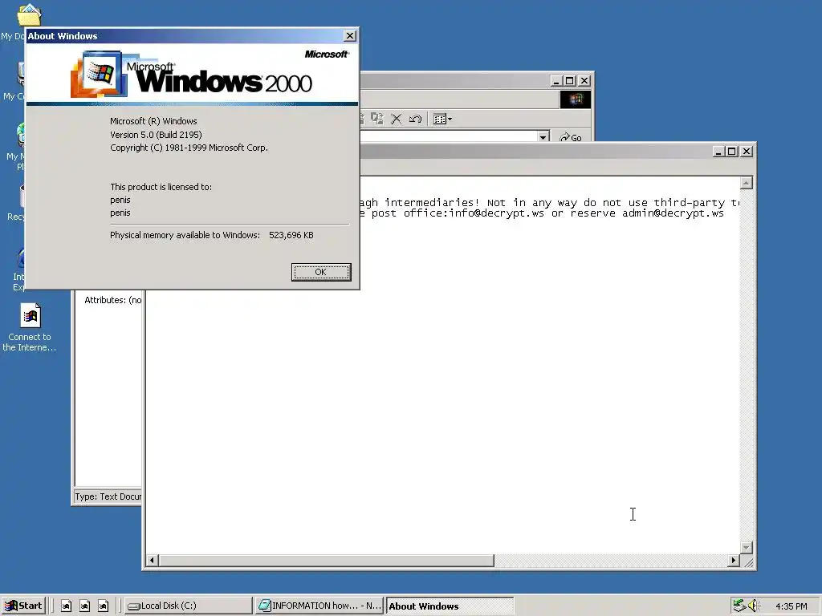The image size is (822, 616).
Task: Click memory value '523,696 KB'
Action: (291, 235)
